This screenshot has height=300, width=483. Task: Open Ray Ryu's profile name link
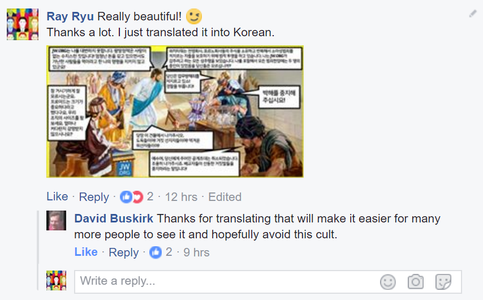tap(70, 16)
